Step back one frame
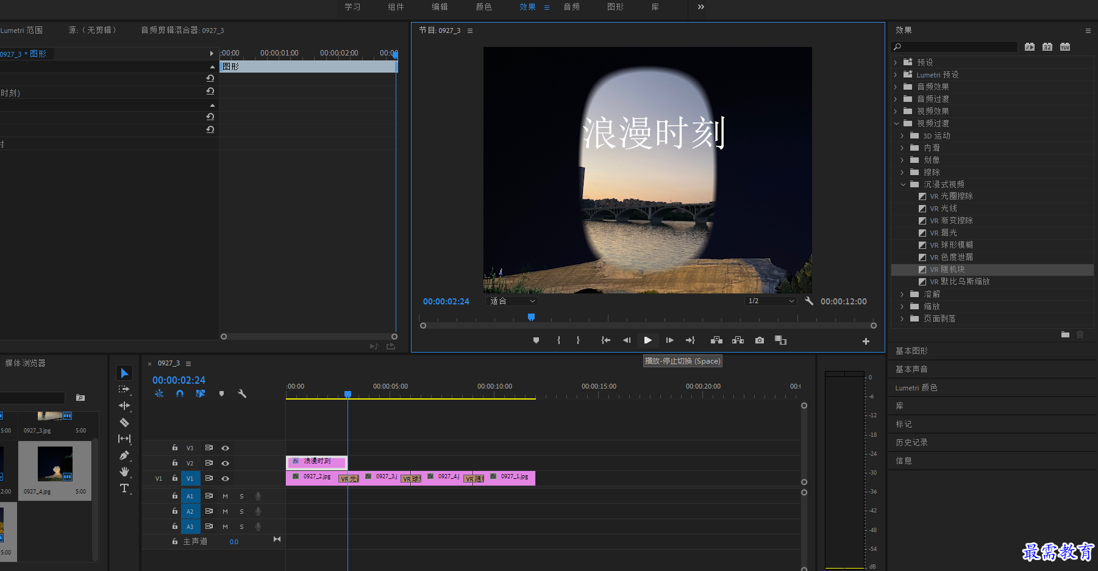 [627, 340]
